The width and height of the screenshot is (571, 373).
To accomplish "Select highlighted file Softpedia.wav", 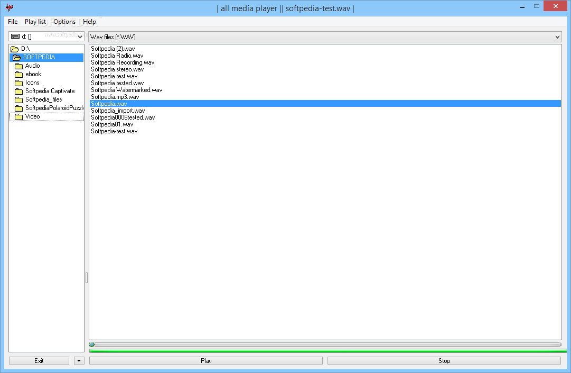I will [325, 104].
